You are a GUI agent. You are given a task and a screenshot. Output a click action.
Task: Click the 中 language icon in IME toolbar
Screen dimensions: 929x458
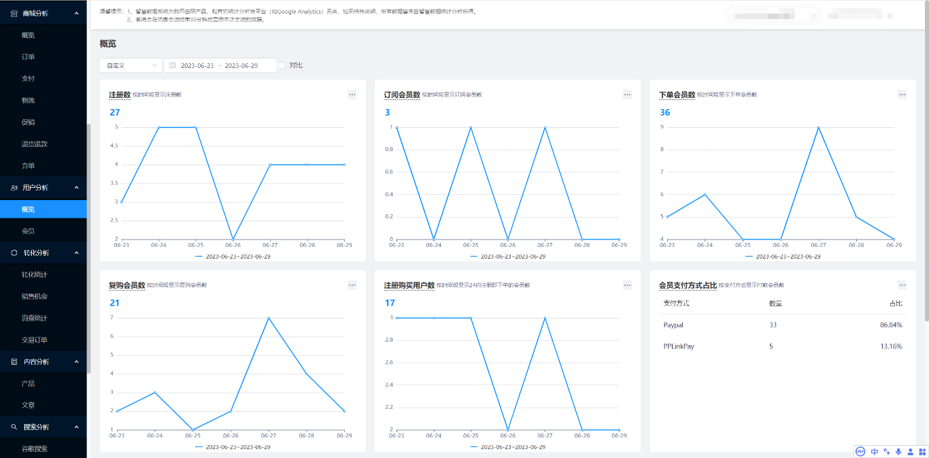point(875,451)
